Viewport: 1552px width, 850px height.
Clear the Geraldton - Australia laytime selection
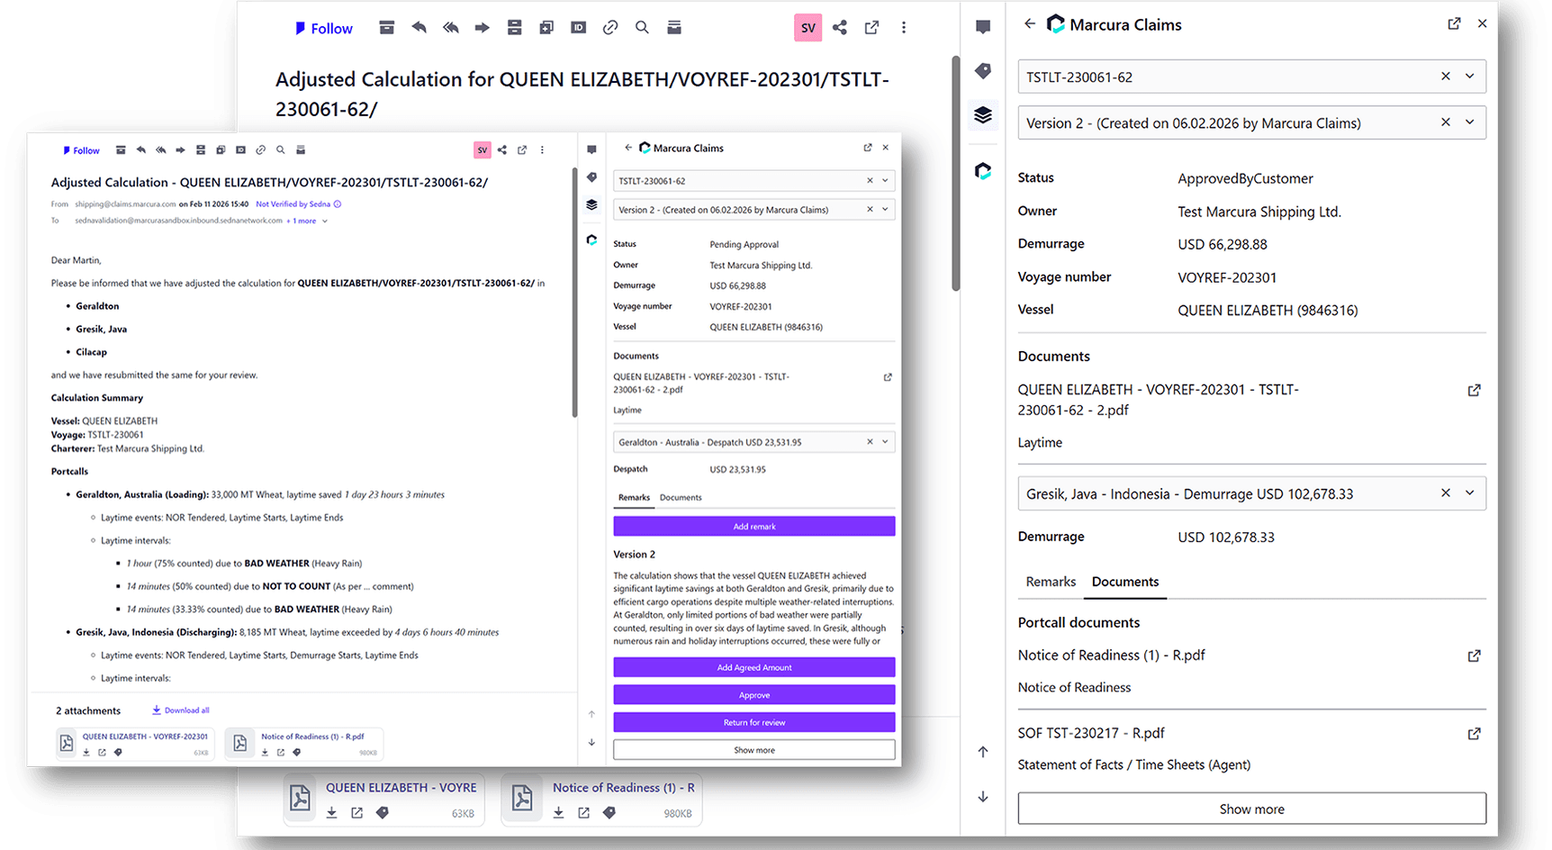tap(870, 442)
